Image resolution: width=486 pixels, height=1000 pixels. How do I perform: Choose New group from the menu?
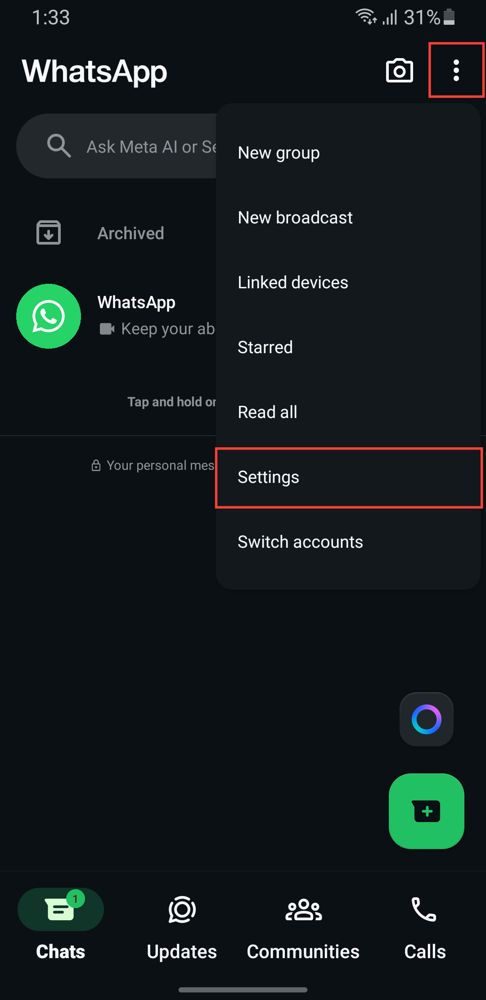pos(348,153)
